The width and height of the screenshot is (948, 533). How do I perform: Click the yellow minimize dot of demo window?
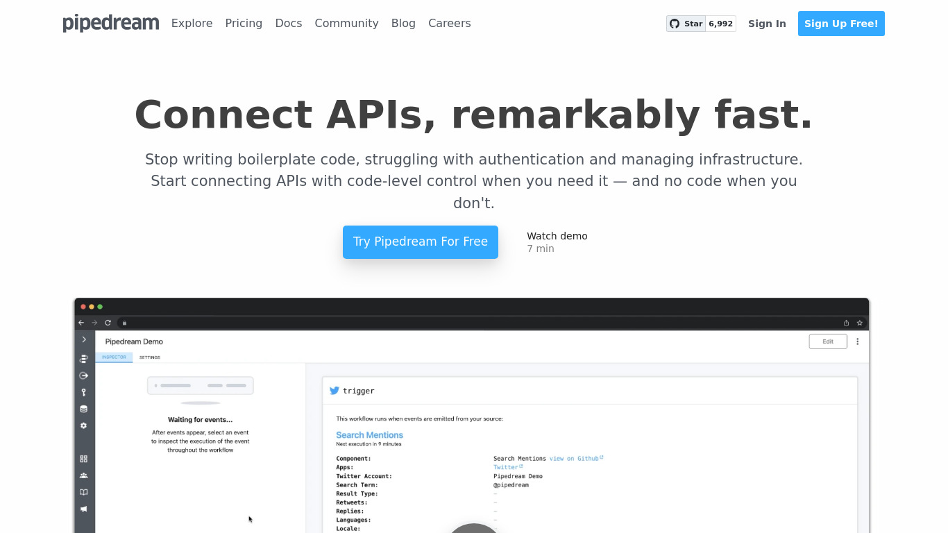click(92, 307)
